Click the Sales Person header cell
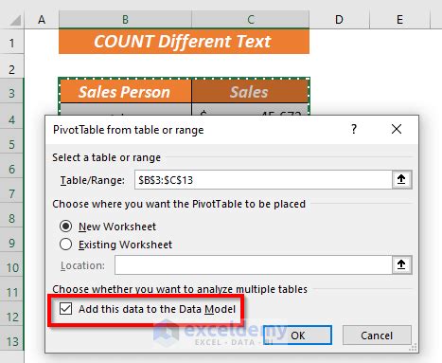The image size is (442, 363). (x=125, y=92)
